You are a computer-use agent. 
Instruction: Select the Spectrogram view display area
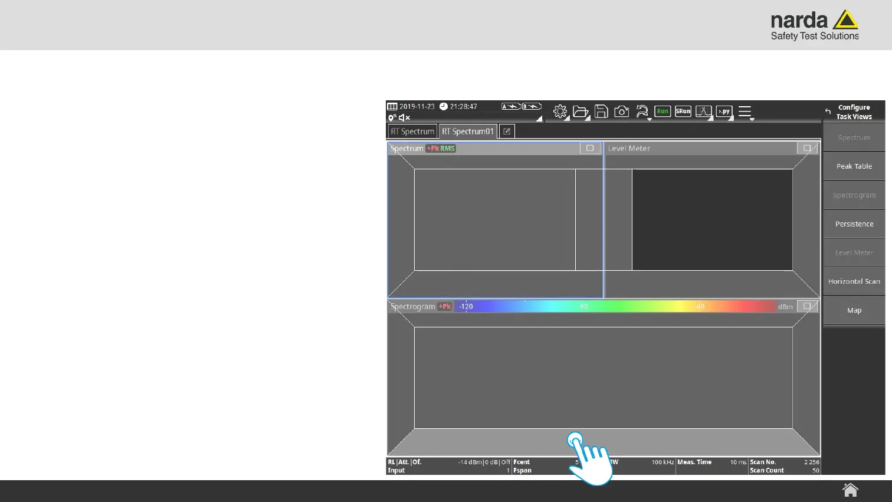[x=604, y=378]
